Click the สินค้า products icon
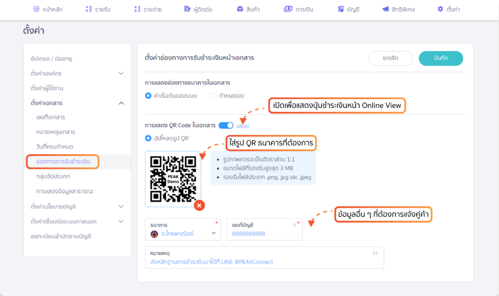 [x=239, y=8]
